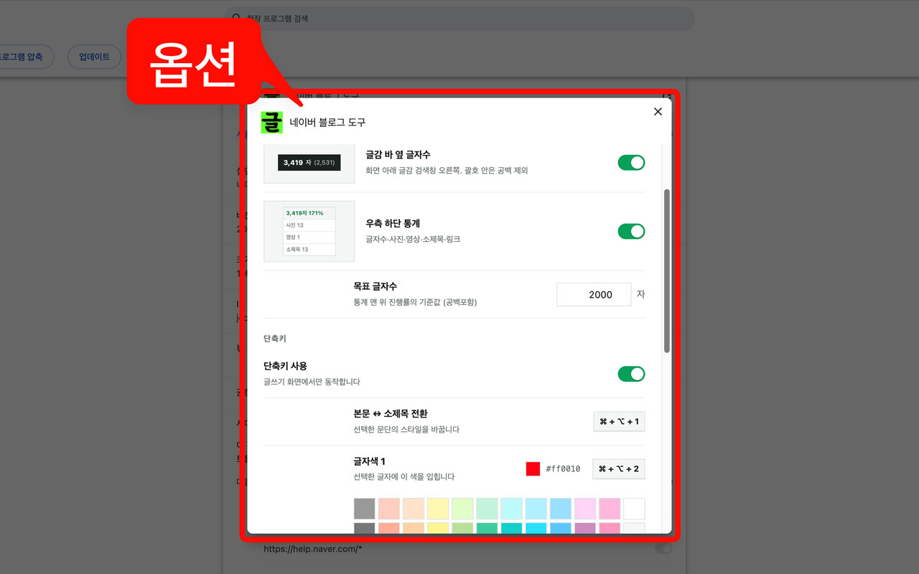This screenshot has width=919, height=574.
Task: Click the 글자색 1 label
Action: point(370,461)
